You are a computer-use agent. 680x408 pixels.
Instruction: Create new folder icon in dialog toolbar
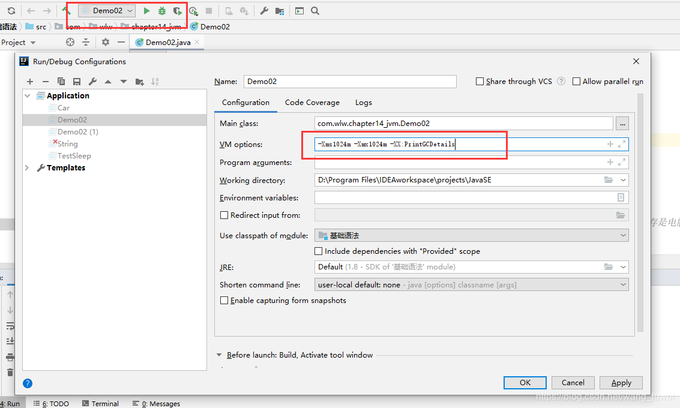coord(139,82)
